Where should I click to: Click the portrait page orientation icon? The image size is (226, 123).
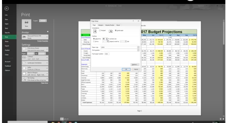point(95,31)
